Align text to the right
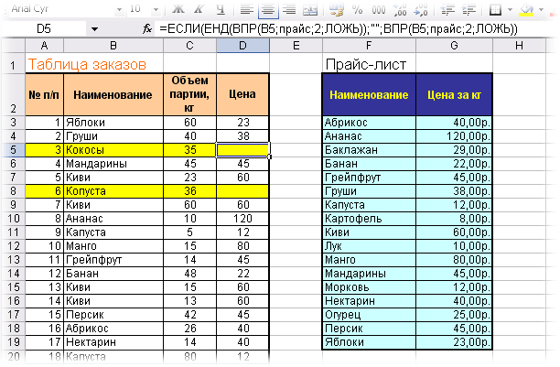 [289, 10]
